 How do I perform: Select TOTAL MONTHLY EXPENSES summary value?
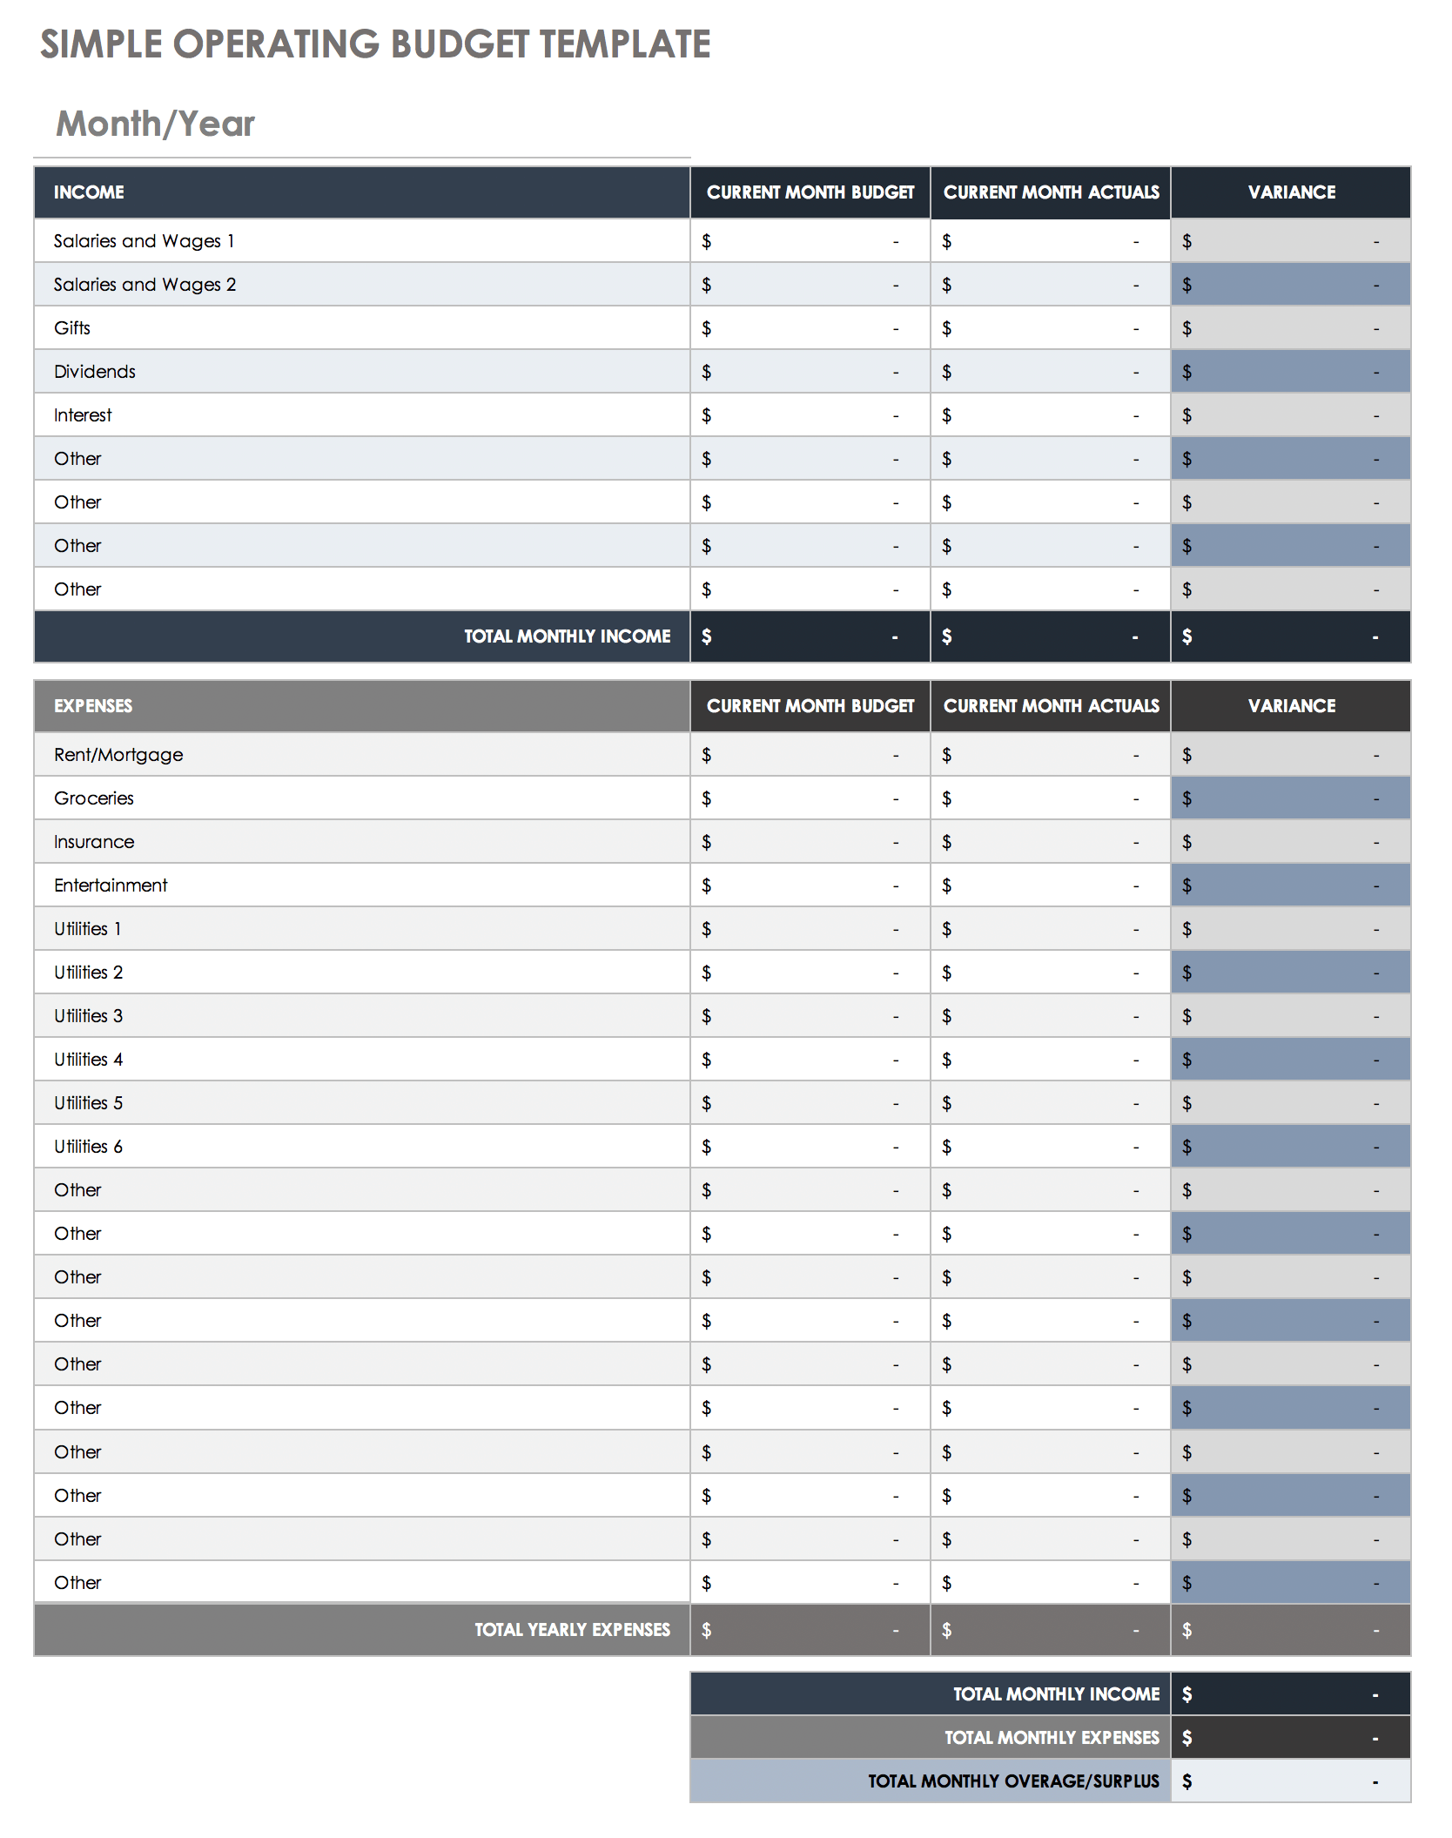(1290, 1738)
